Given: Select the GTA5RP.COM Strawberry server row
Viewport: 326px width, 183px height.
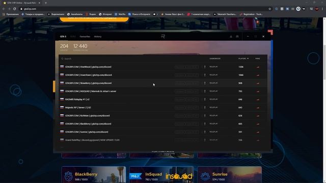Looking at the screenshot, I should pos(163,83).
